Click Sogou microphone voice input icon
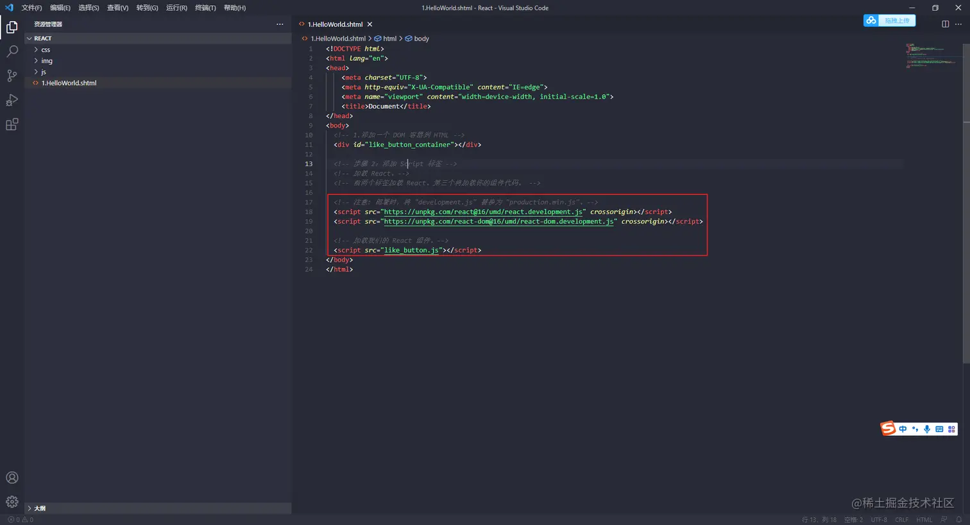 tap(927, 429)
